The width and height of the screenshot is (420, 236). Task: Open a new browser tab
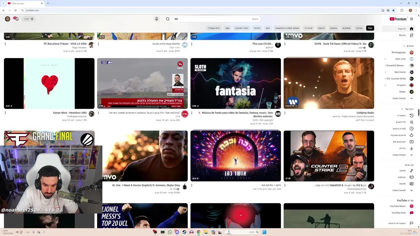tap(48, 3)
